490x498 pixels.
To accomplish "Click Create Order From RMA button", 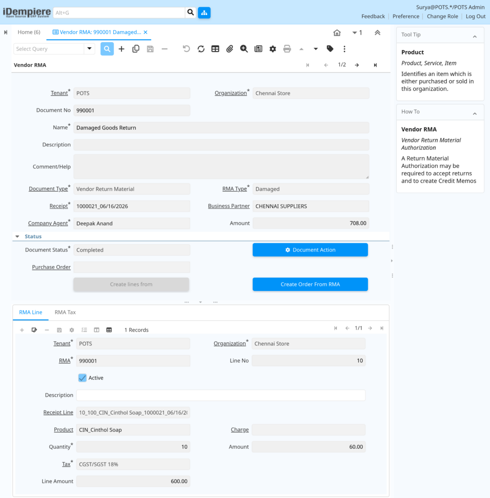I will pos(310,284).
